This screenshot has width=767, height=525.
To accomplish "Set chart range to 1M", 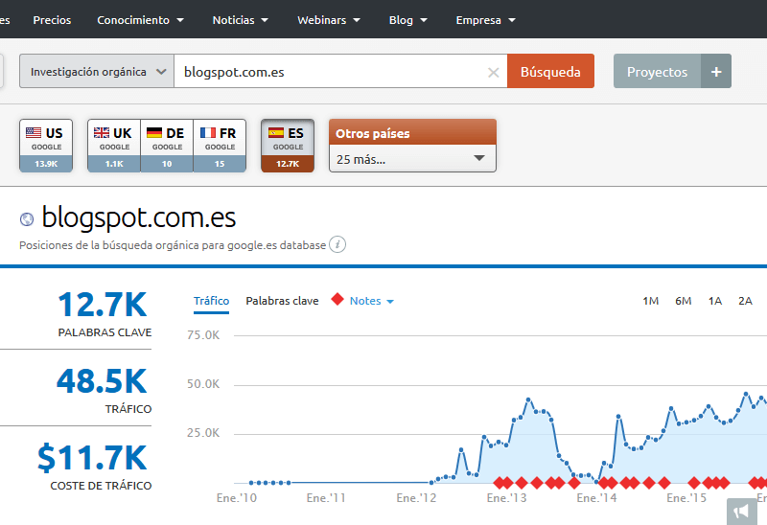I will 651,301.
